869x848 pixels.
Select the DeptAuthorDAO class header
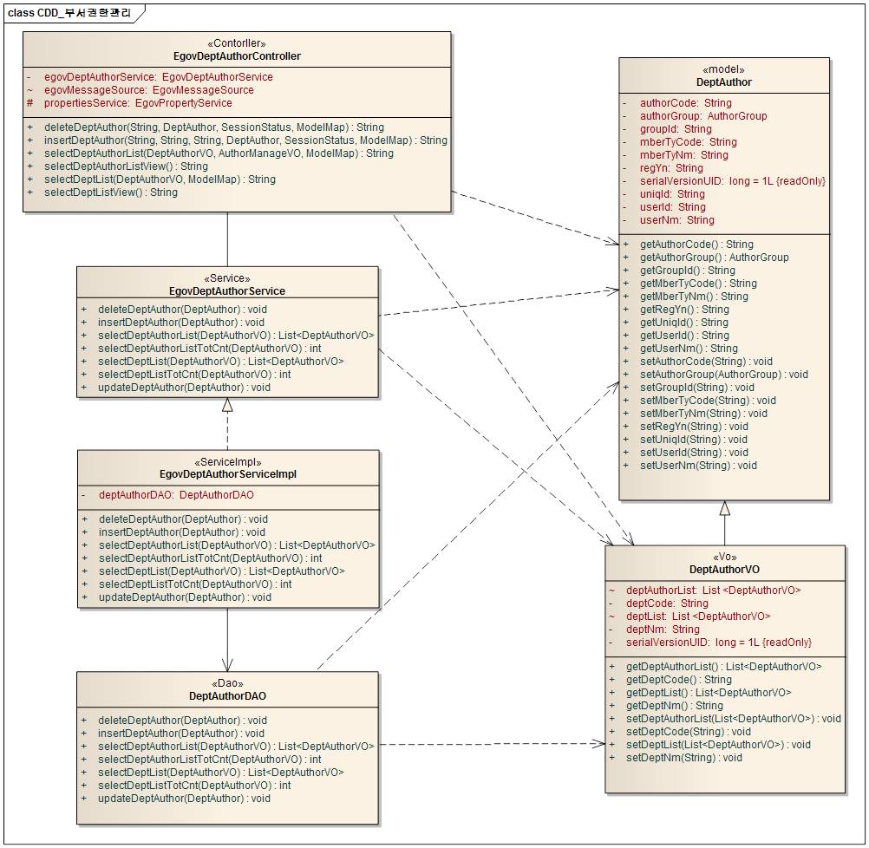227,696
